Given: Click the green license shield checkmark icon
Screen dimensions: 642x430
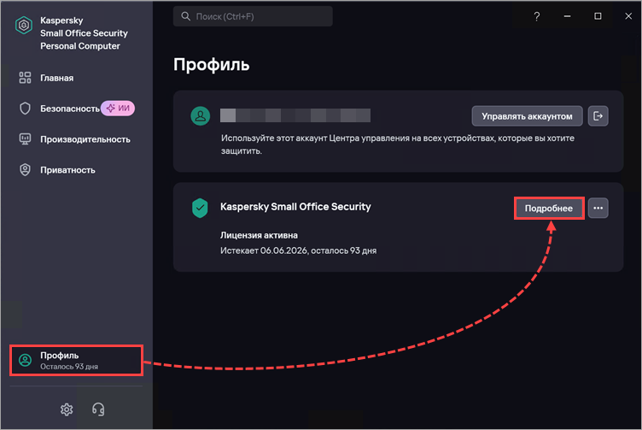Looking at the screenshot, I should (200, 208).
